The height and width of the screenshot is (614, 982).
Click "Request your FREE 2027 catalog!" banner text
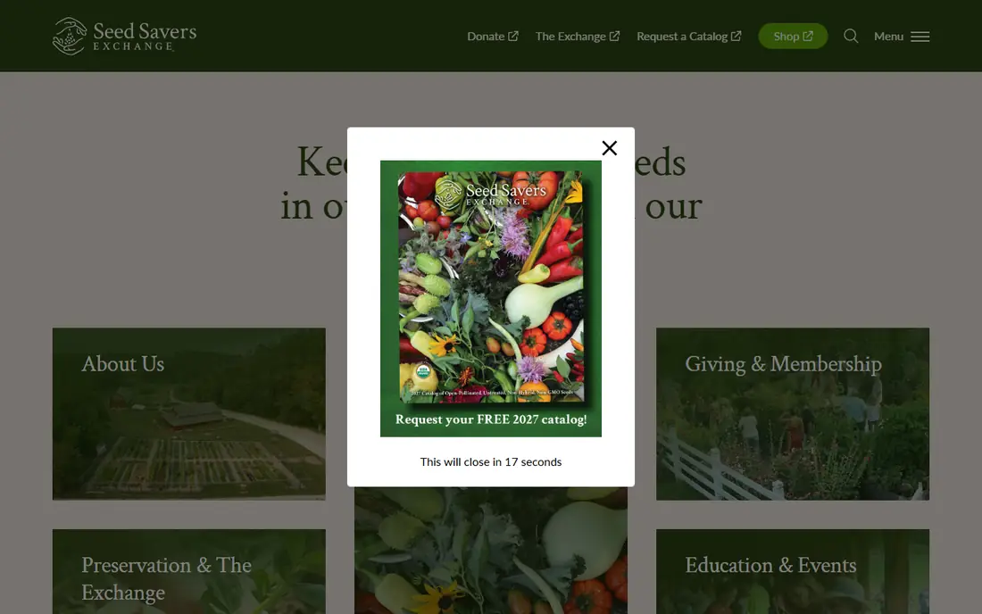coord(491,419)
